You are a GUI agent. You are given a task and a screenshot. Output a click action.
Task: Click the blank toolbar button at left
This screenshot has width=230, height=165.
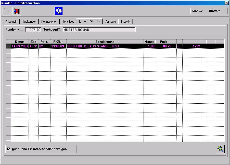(7, 11)
